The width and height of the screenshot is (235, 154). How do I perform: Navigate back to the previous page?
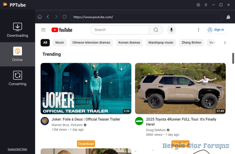pyautogui.click(x=48, y=17)
